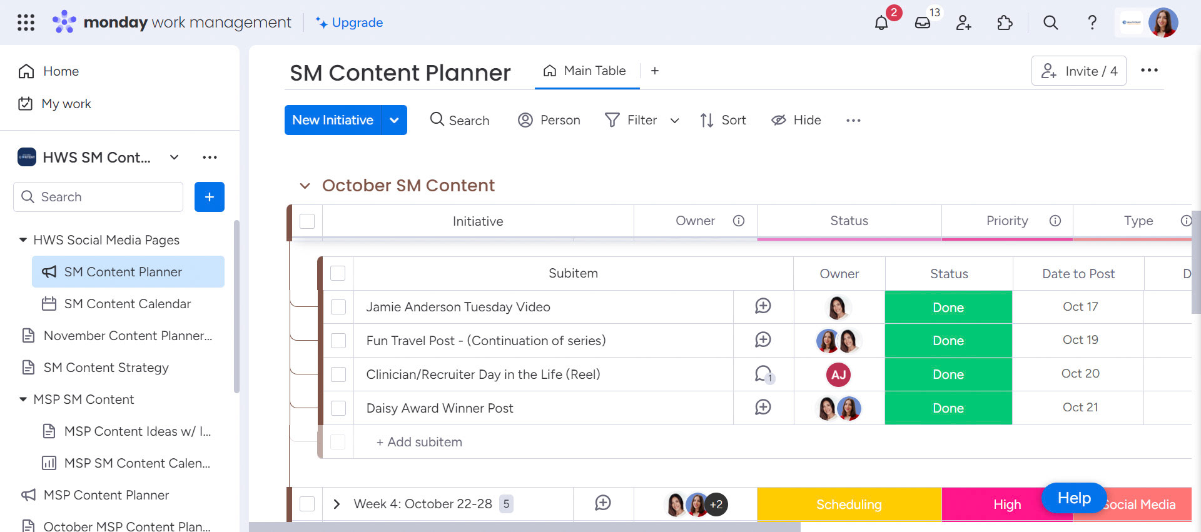Open notifications bell icon
This screenshot has width=1201, height=532.
(881, 23)
